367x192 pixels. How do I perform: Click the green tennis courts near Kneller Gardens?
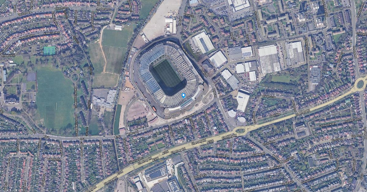(49, 50)
